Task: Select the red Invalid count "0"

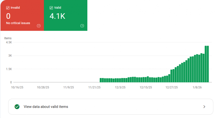Action: tap(8, 16)
